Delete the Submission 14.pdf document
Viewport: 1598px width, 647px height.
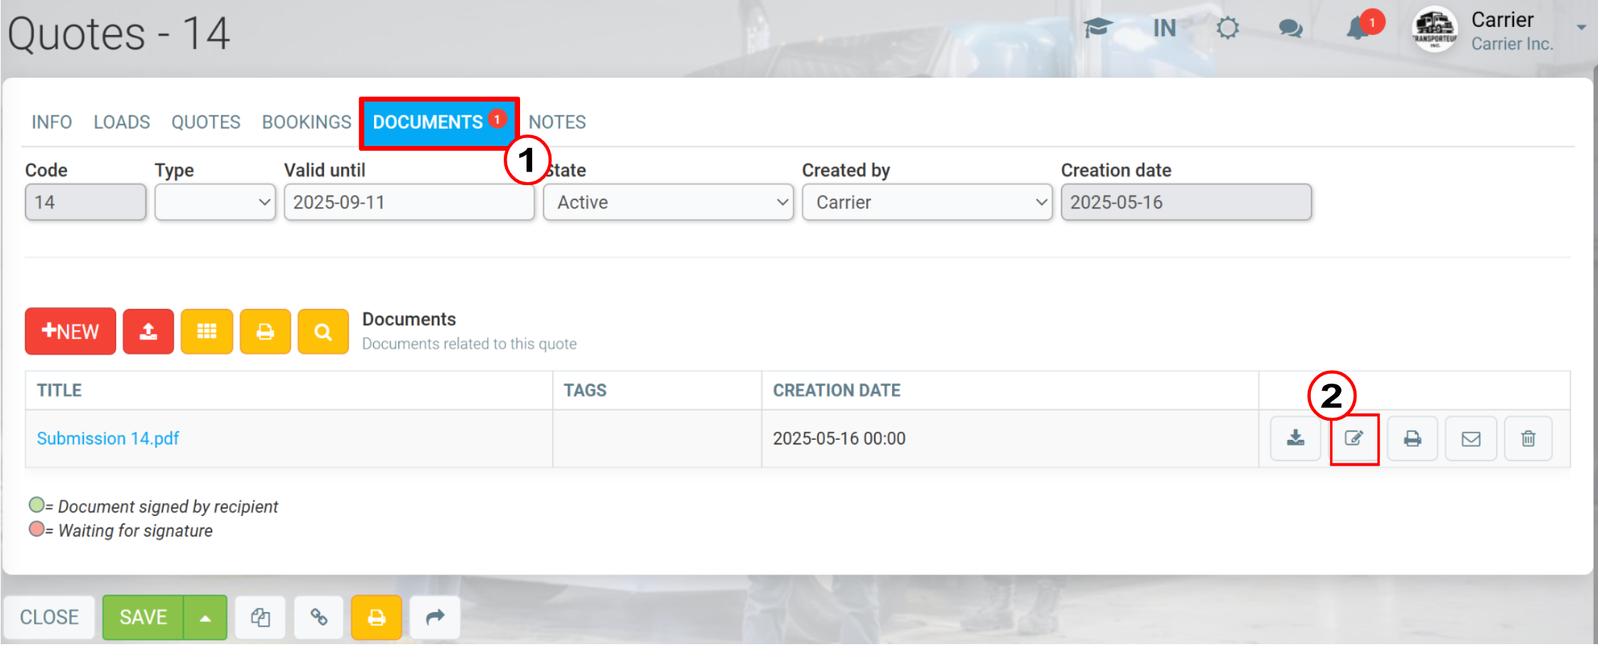[1528, 438]
